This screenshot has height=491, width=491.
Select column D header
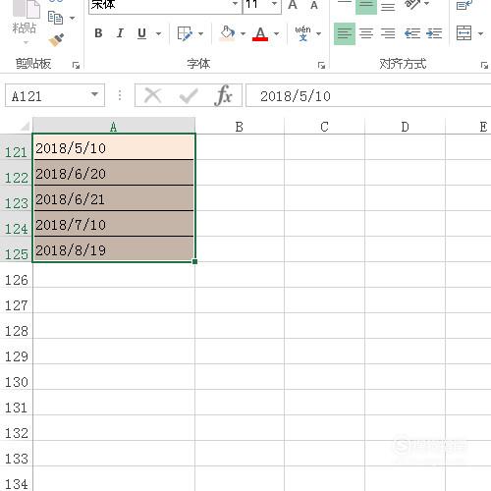tap(405, 127)
